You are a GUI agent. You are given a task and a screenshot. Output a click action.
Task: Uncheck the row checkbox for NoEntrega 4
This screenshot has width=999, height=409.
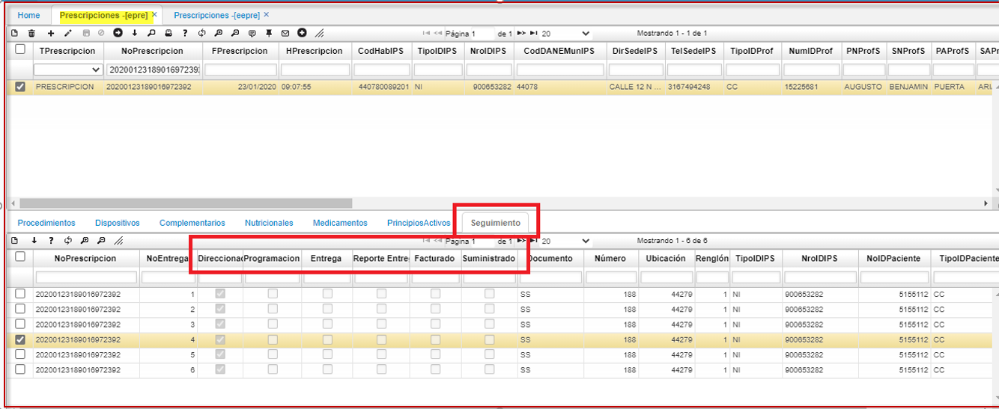coord(20,339)
